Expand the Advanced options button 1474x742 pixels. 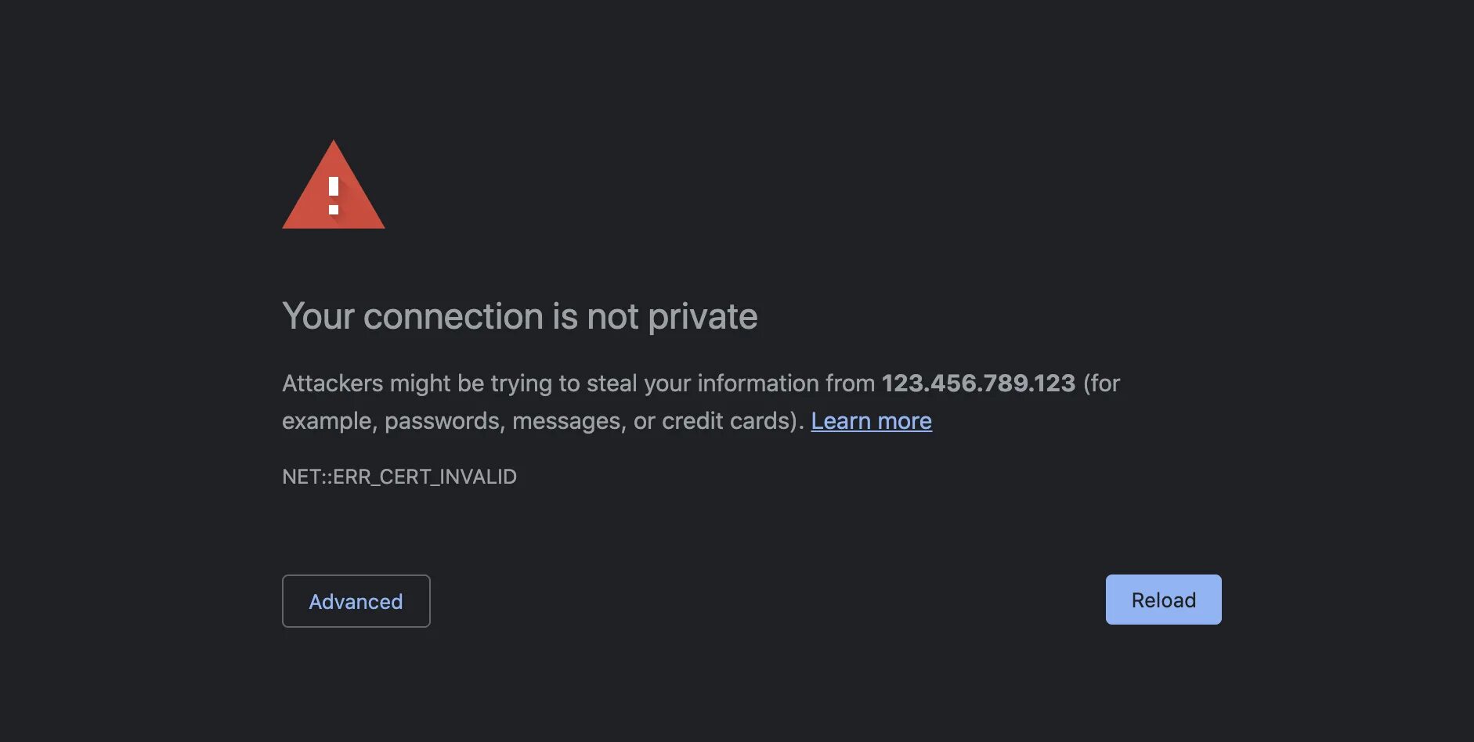point(356,601)
